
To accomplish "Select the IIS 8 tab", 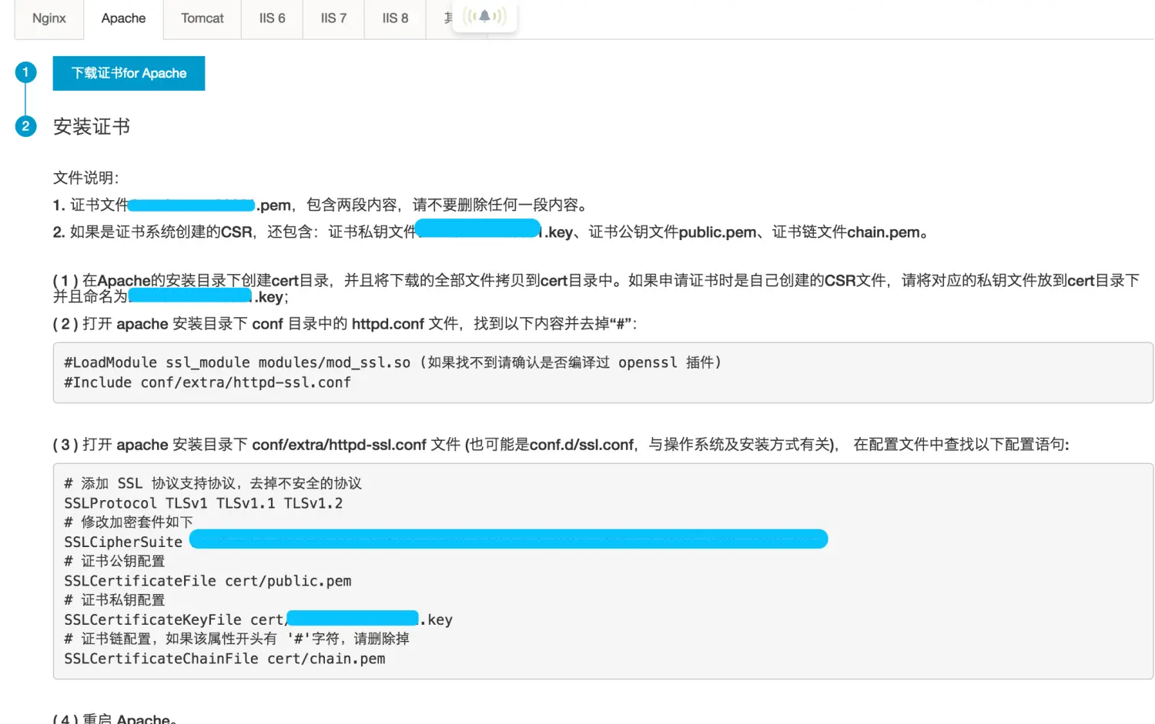I will tap(395, 18).
